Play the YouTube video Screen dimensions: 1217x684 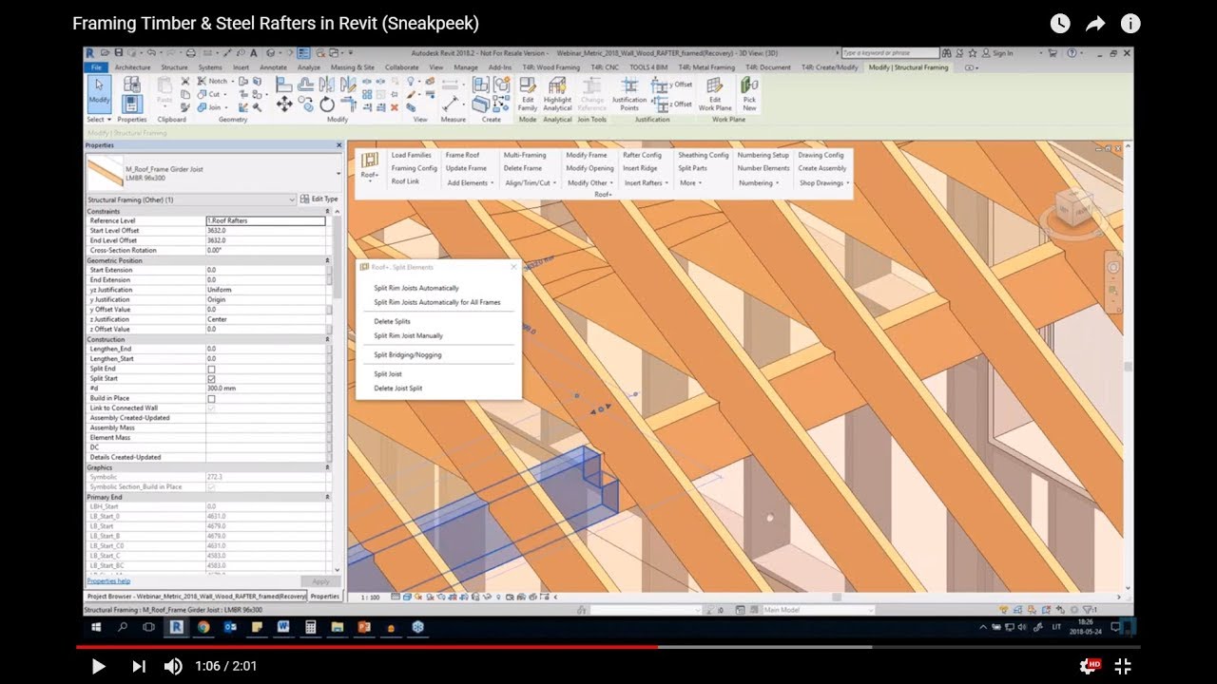[98, 666]
